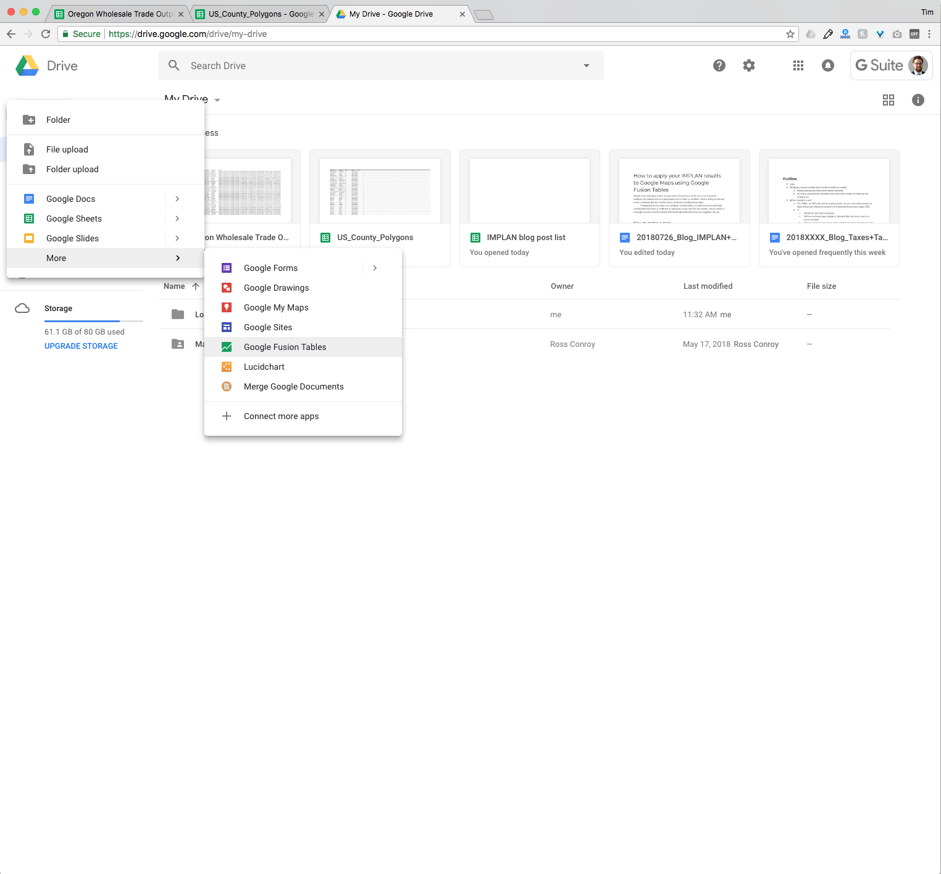
Task: Select Google Sites menu item
Action: point(303,327)
